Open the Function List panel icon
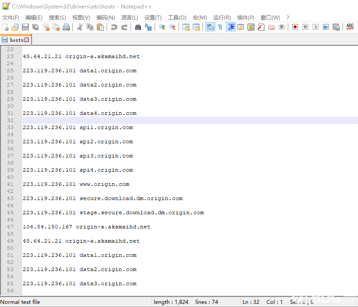The width and height of the screenshot is (358, 307). [261, 27]
